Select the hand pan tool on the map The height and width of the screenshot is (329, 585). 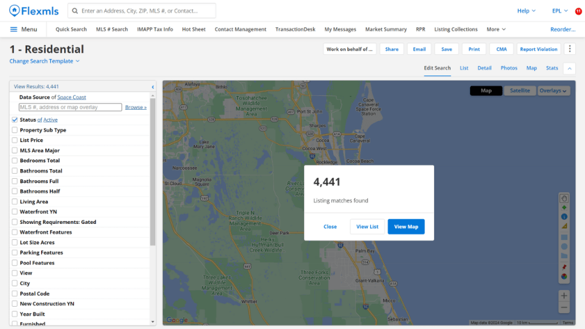[x=564, y=198]
